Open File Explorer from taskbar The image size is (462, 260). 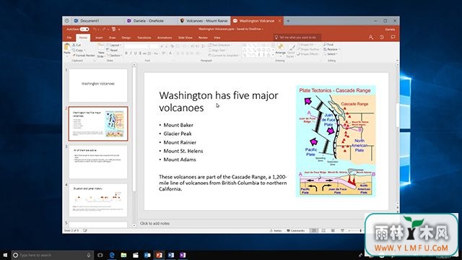click(x=123, y=255)
